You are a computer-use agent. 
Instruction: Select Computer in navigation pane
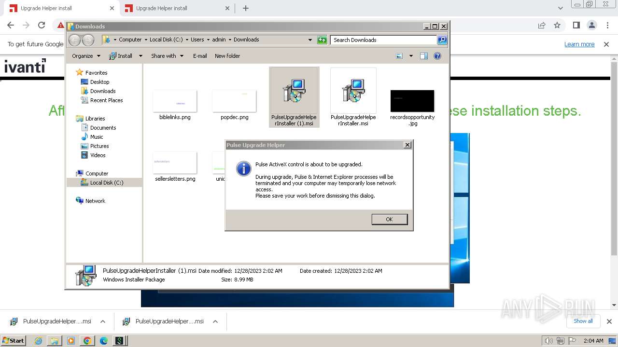[97, 173]
